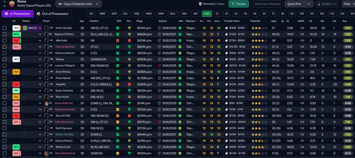Open Tammy Abraham's player profile link
Screen dimensions: 355x158
tap(65, 47)
